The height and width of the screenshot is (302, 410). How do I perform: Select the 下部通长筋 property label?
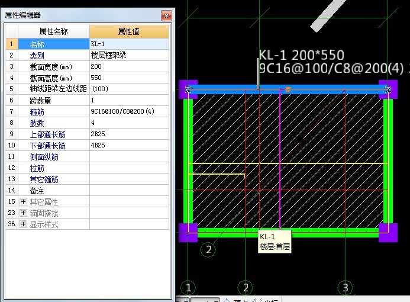tap(47, 146)
